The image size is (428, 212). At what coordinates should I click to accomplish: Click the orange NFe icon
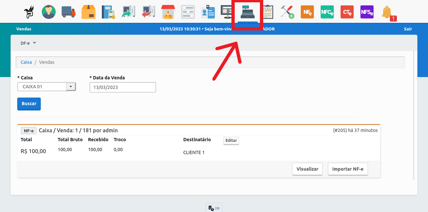(x=307, y=12)
